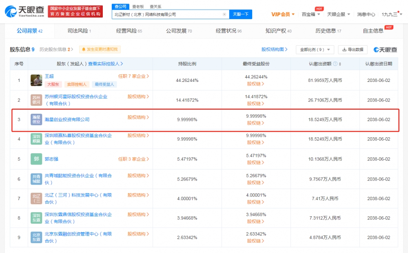The image size is (408, 253).
Task: Click the 深圳东霖 shareholder logo icon
Action: pyautogui.click(x=36, y=218)
